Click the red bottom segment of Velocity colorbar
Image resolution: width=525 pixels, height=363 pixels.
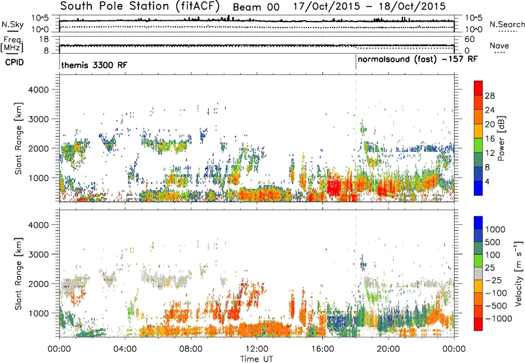478,324
